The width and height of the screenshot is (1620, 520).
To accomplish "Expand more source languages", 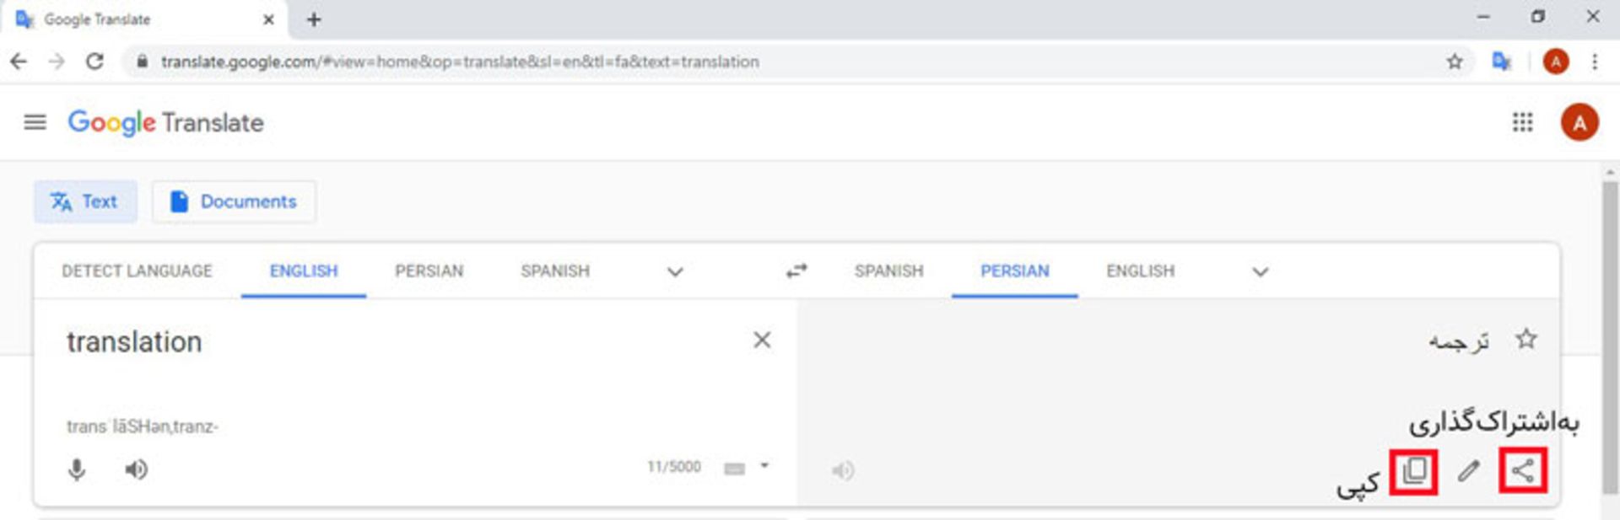I will 675,271.
